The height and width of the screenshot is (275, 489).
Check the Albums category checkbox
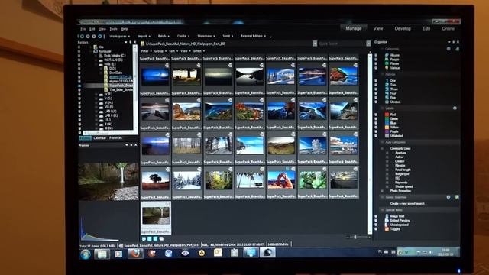[376, 55]
